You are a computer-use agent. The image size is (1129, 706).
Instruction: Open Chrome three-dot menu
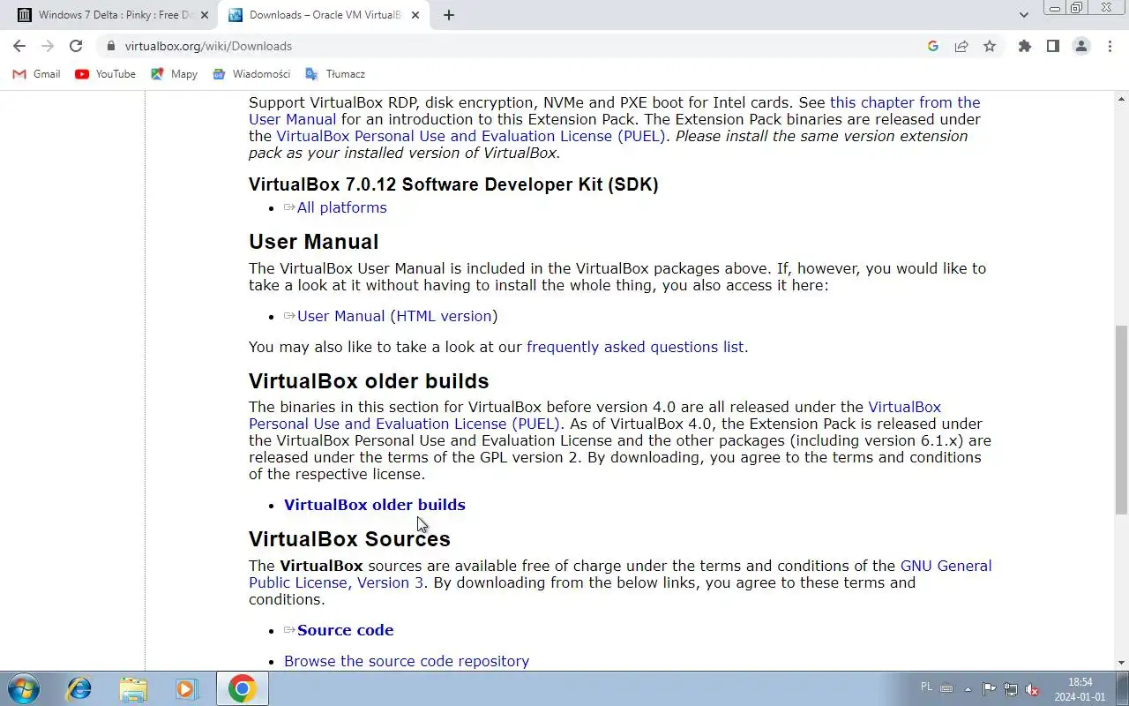[1110, 46]
